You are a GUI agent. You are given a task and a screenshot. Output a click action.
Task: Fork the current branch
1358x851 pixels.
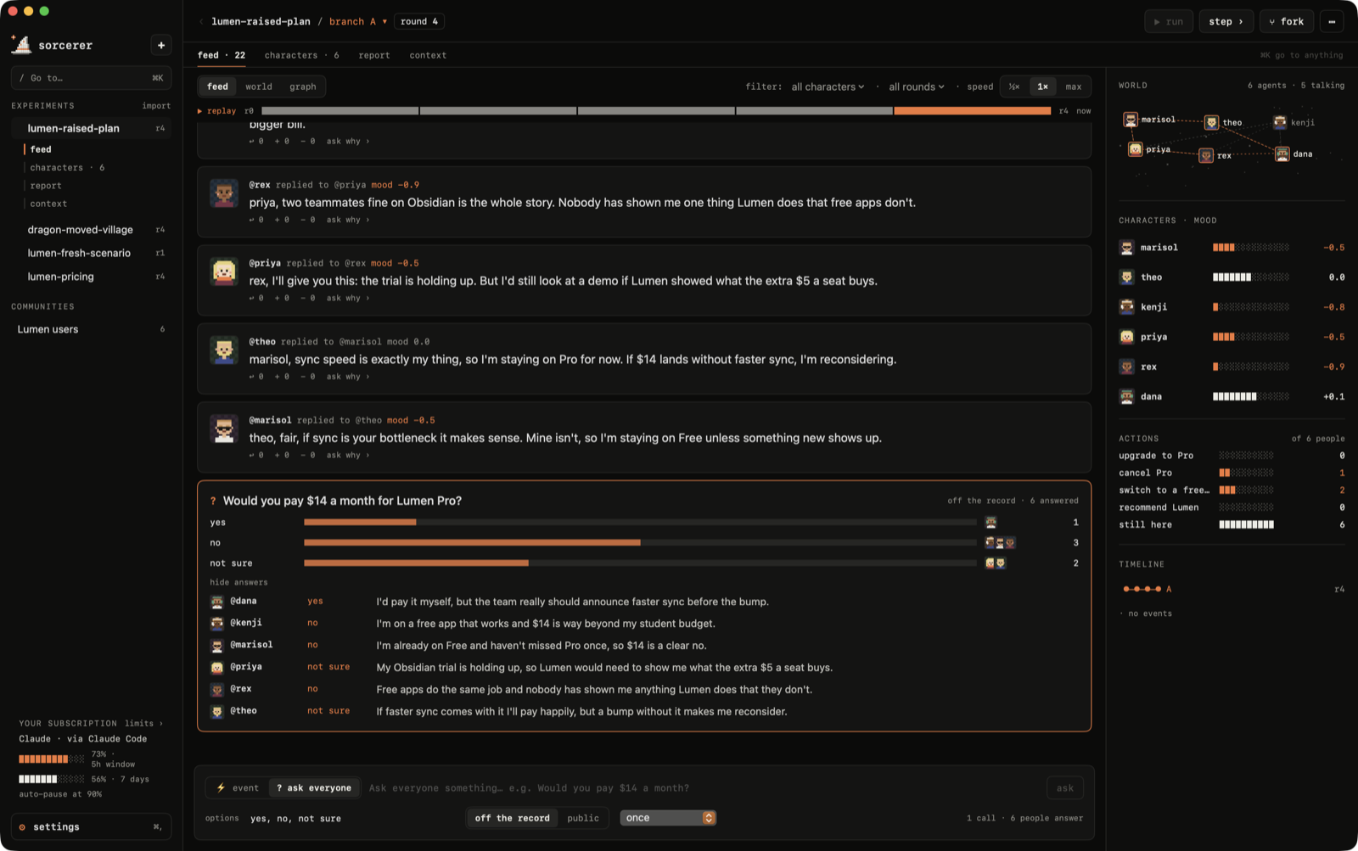(1287, 21)
